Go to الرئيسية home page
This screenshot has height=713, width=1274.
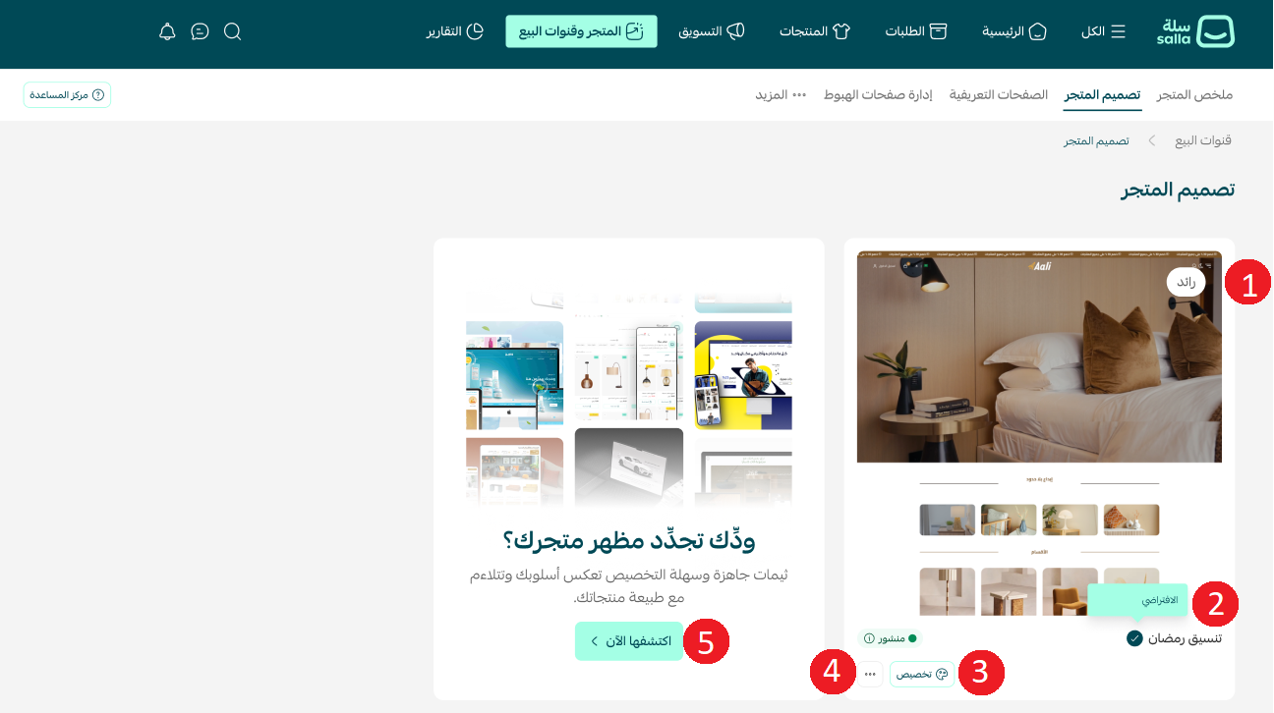1014,31
